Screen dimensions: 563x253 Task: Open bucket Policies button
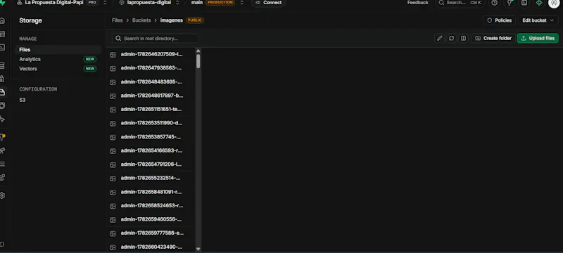[500, 20]
